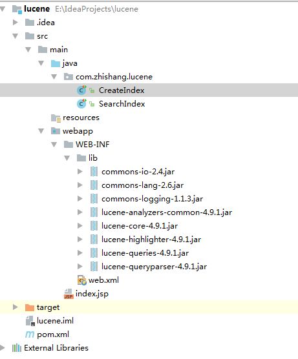Image resolution: width=298 pixels, height=359 pixels.
Task: Click the access modifier icon beside SearchIndex
Action: click(92, 104)
